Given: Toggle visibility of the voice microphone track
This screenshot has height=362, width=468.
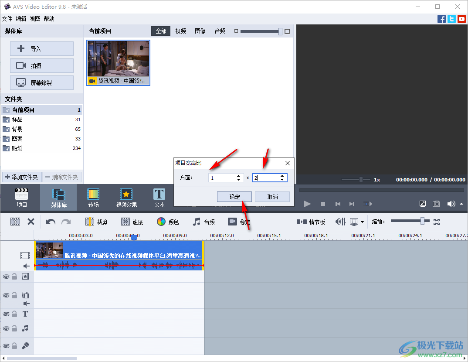Looking at the screenshot, I should click(x=6, y=346).
